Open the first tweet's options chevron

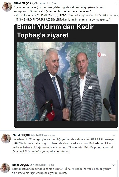(x=116, y=3)
